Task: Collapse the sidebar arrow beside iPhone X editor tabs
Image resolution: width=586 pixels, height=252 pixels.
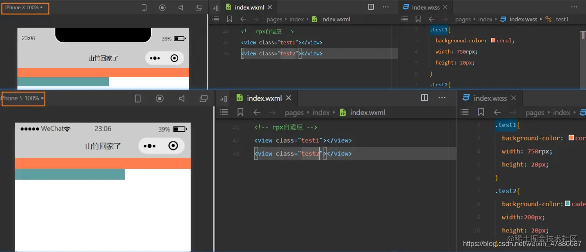Action: point(215,7)
